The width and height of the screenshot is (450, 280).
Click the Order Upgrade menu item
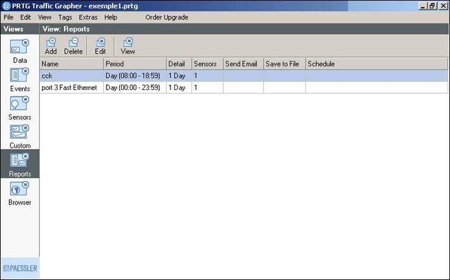click(x=167, y=17)
